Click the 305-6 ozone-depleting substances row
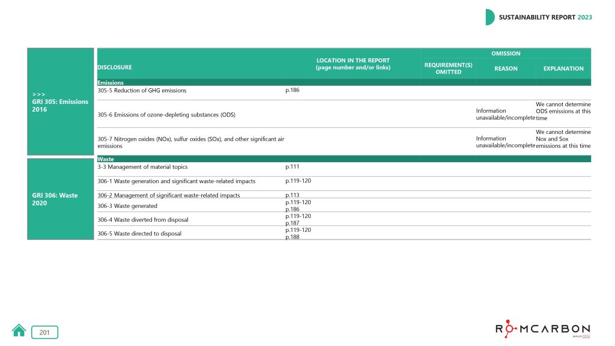Viewport: 615px width, 346px height. coord(166,114)
